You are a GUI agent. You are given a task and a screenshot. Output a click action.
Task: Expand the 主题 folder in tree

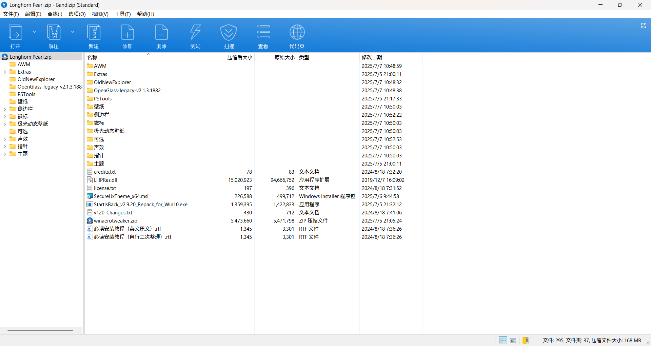click(5, 154)
